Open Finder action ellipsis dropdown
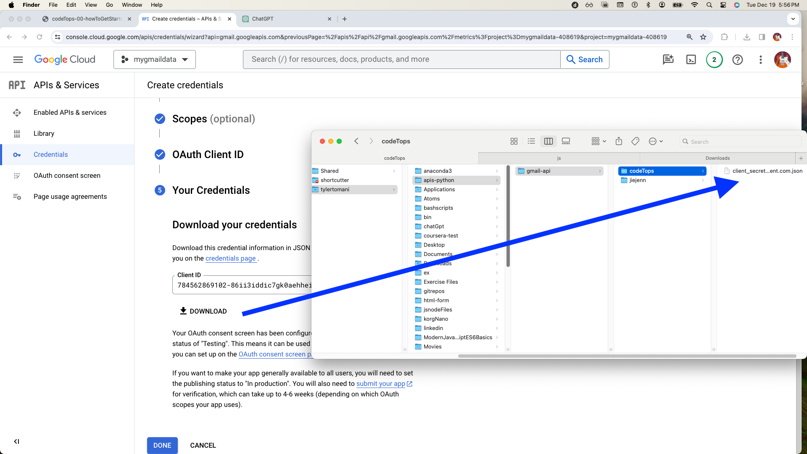 click(656, 141)
